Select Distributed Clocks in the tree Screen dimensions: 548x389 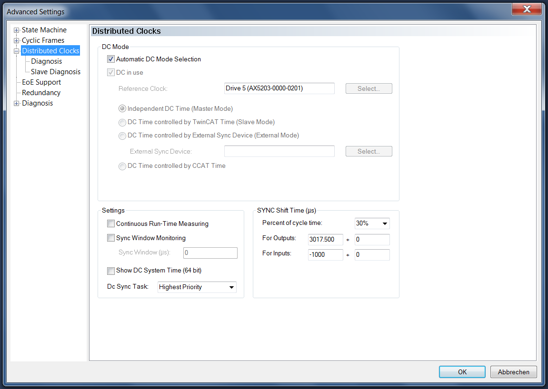click(50, 51)
